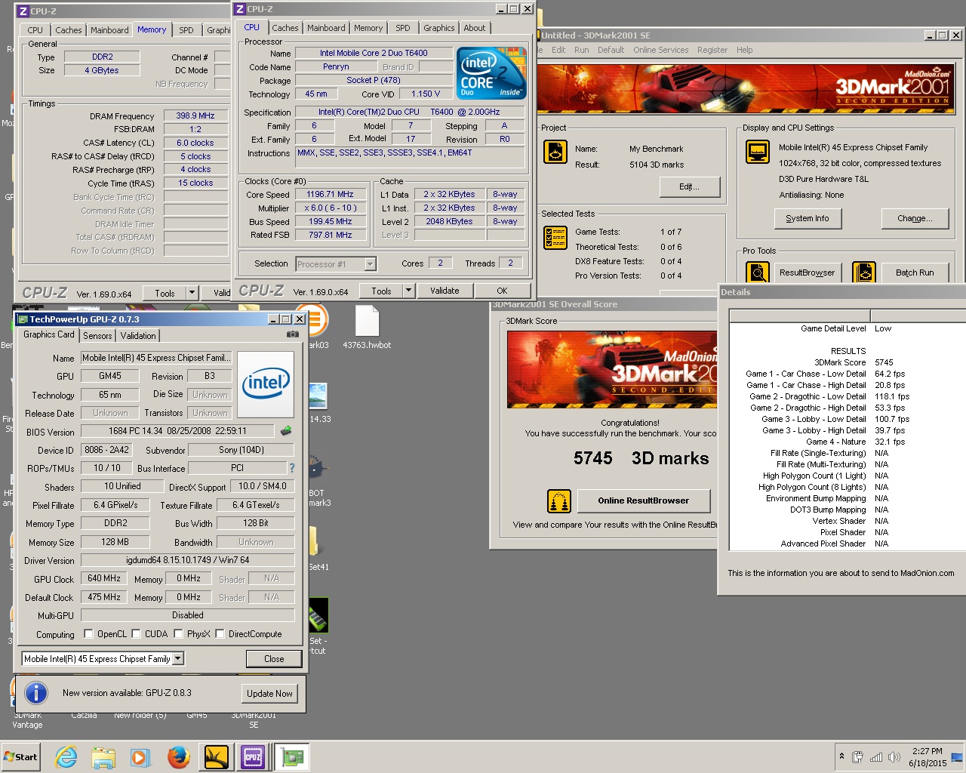Click the Intel Core 2 Duo logo in CPU-Z
Image resolution: width=966 pixels, height=773 pixels.
(x=491, y=73)
